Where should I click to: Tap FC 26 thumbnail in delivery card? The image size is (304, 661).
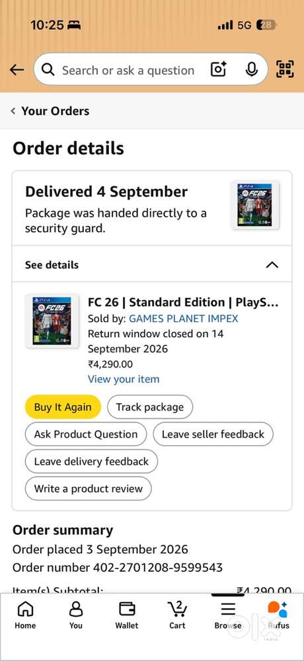pyautogui.click(x=255, y=206)
